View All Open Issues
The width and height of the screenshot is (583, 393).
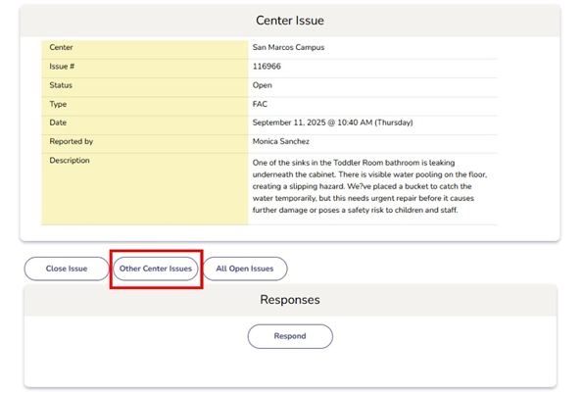point(245,269)
